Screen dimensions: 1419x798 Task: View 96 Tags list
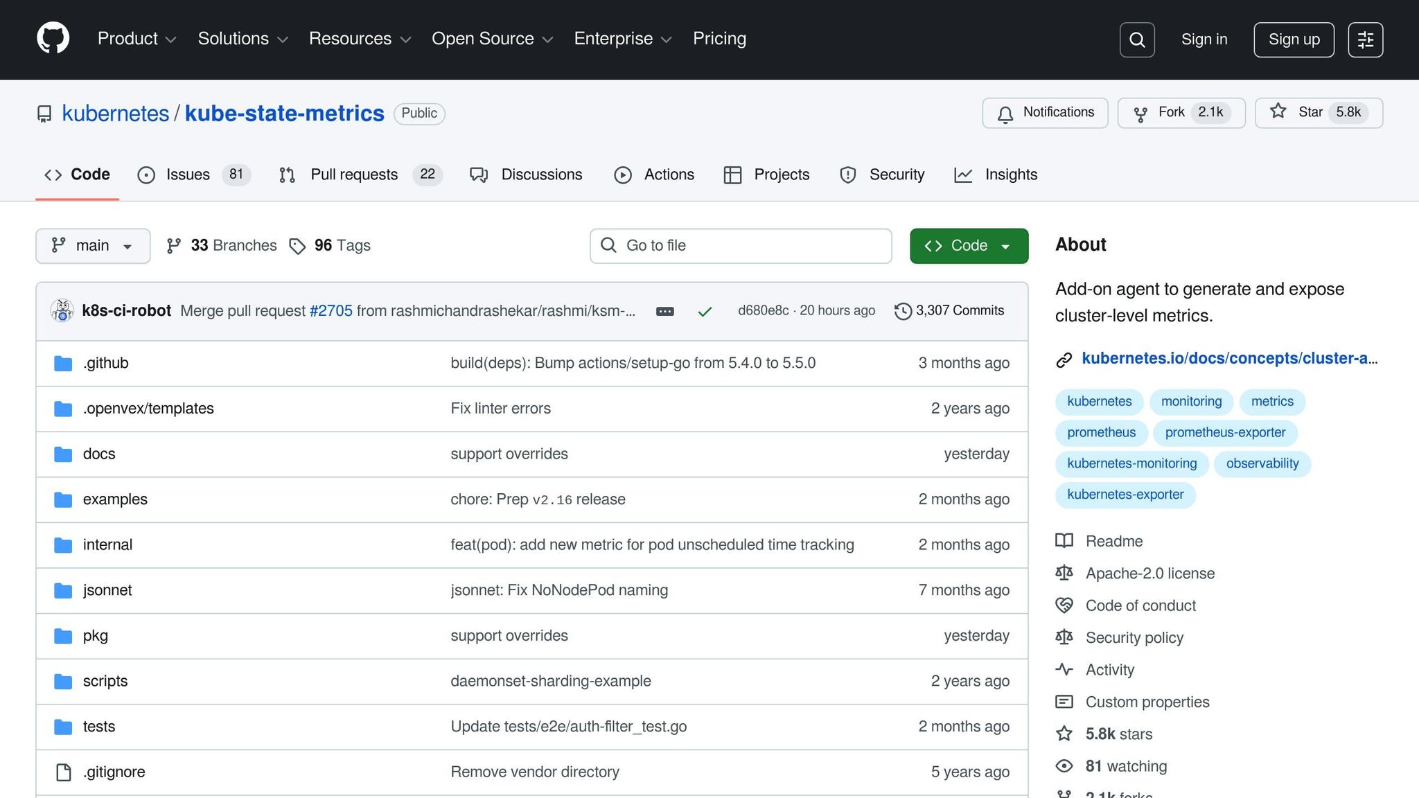[330, 246]
